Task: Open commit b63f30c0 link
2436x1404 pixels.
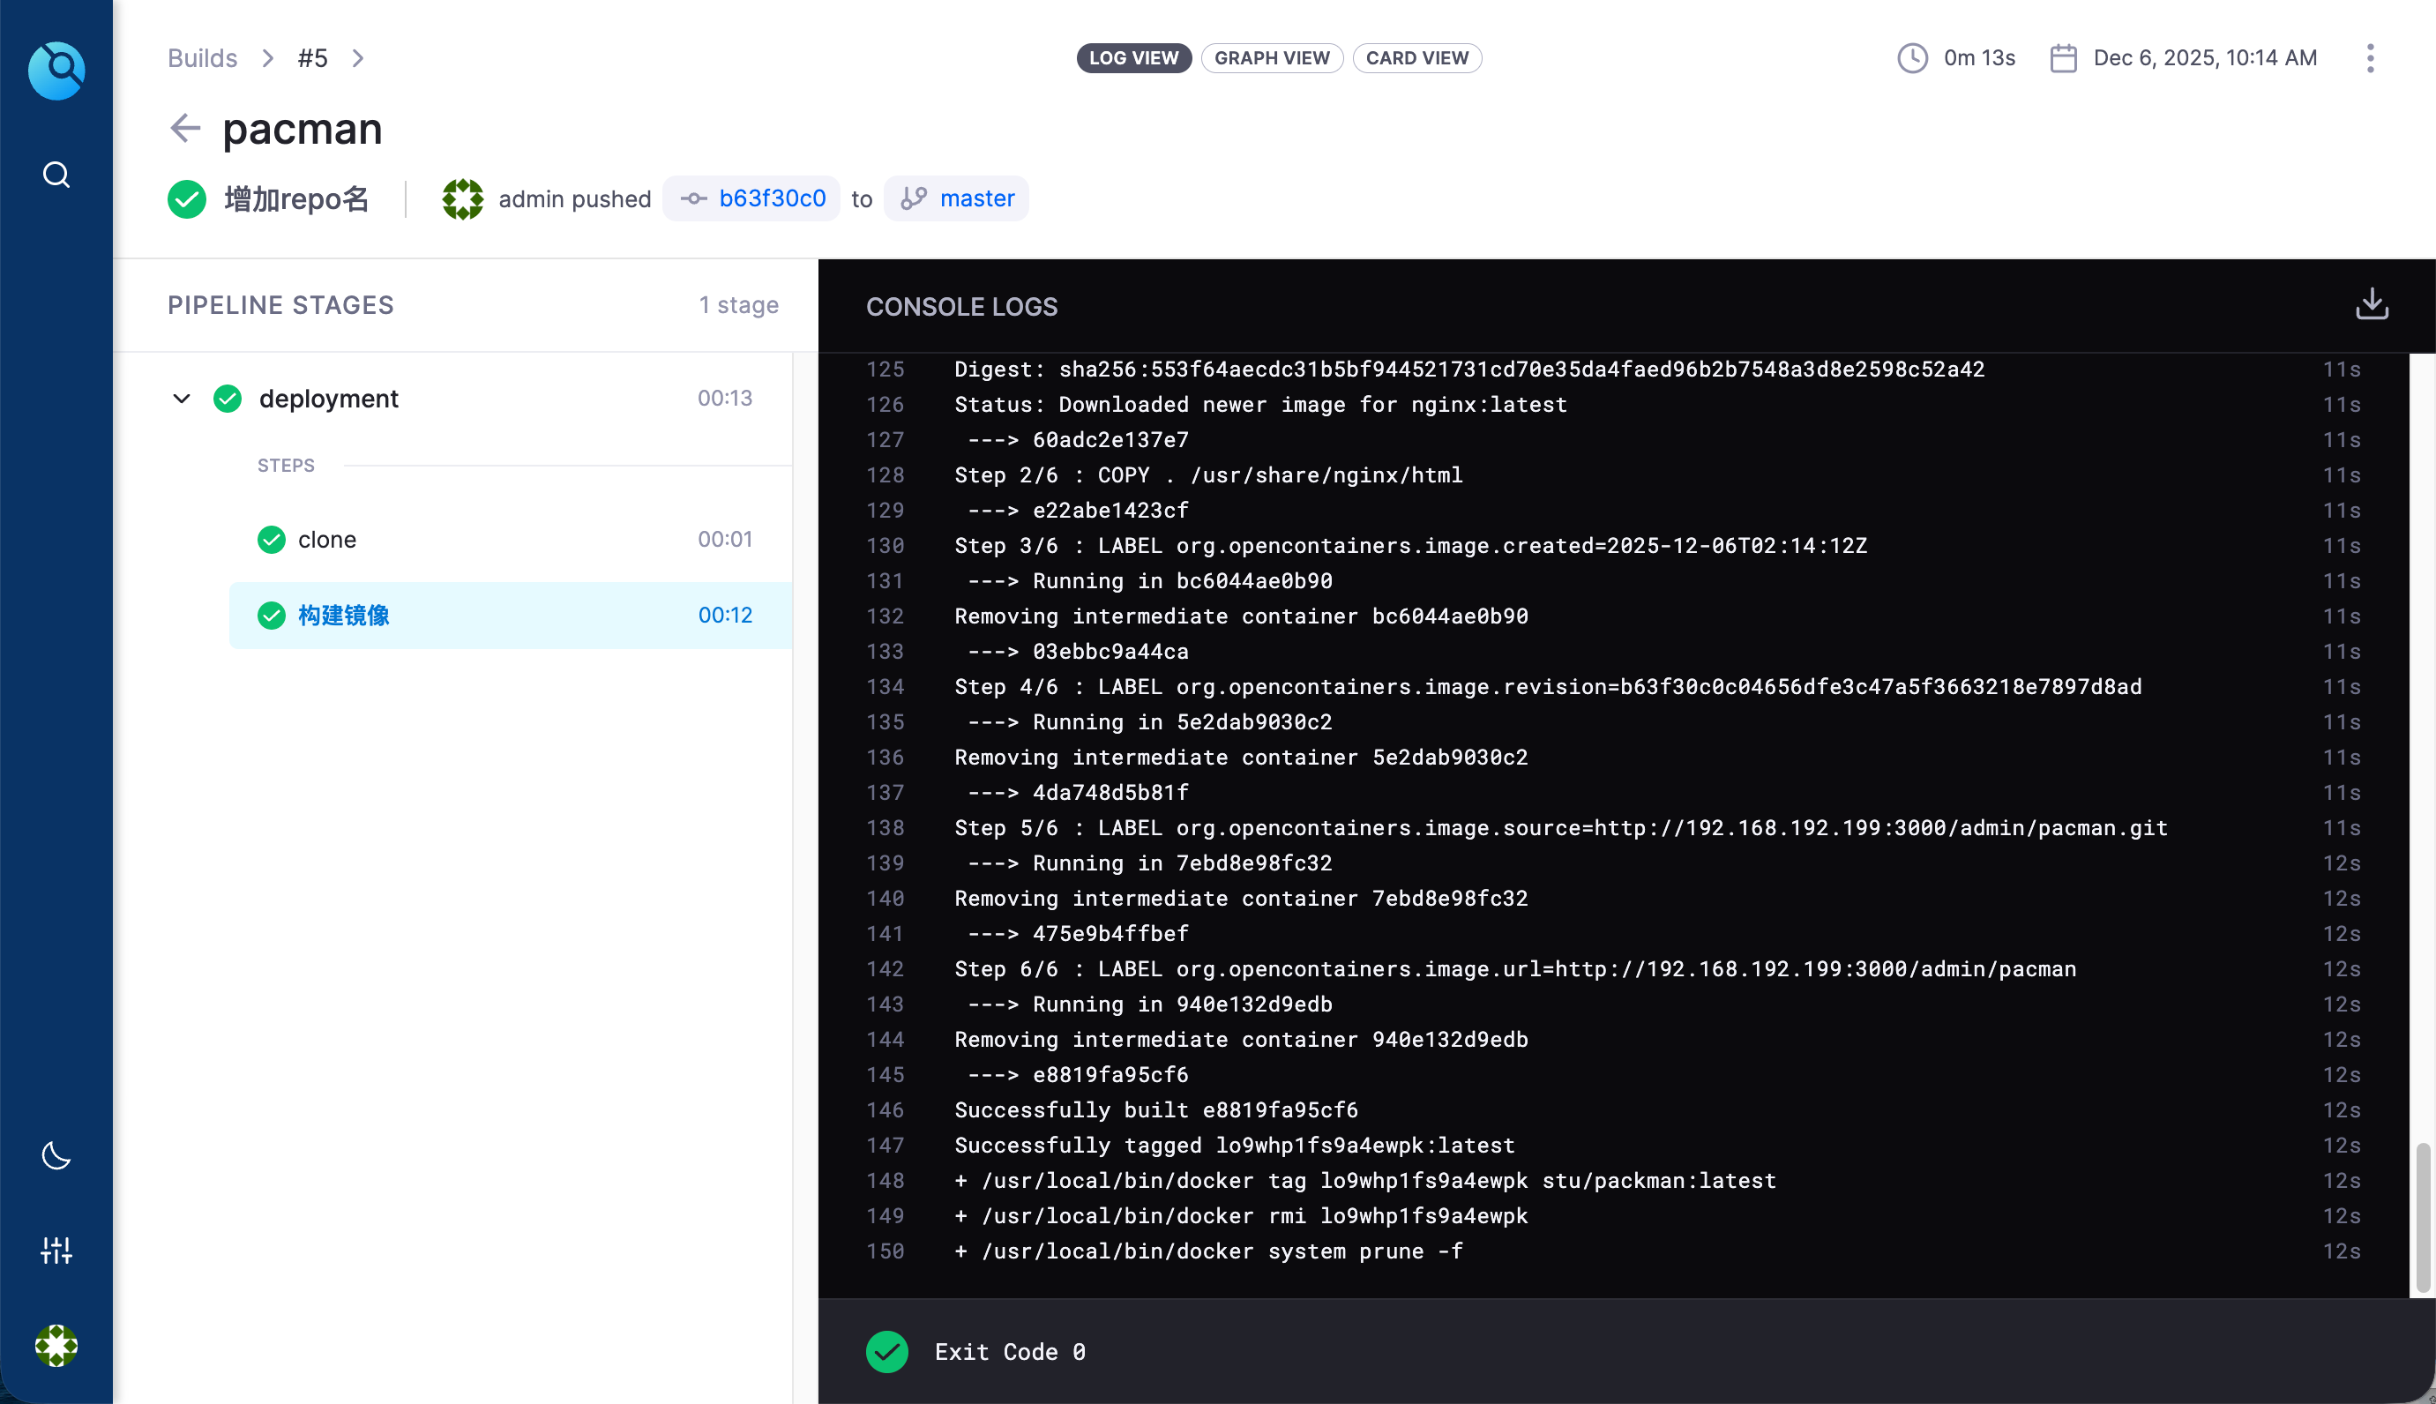Action: pyautogui.click(x=772, y=198)
